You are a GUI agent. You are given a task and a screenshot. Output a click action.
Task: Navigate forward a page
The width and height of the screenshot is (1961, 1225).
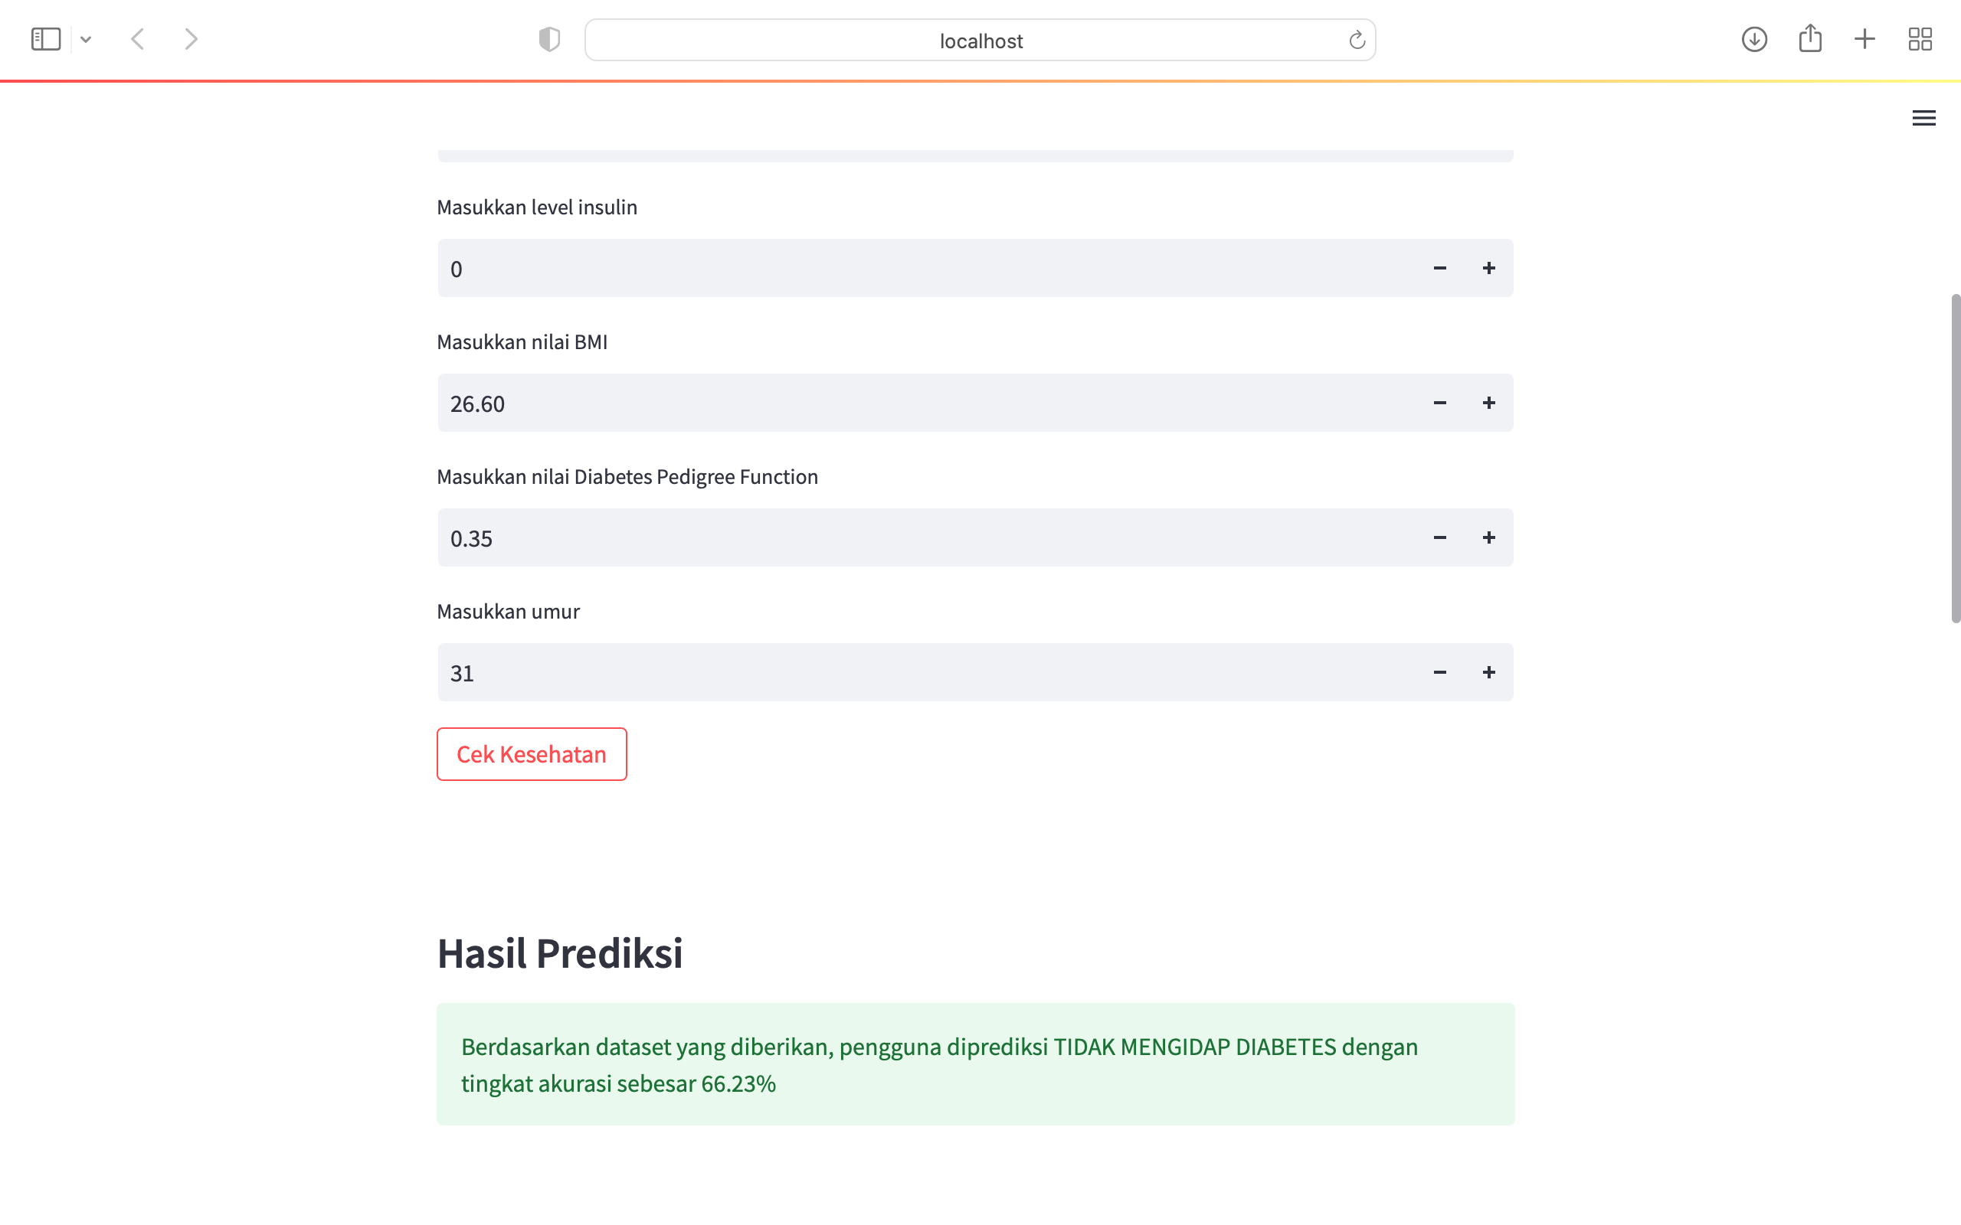coord(191,38)
